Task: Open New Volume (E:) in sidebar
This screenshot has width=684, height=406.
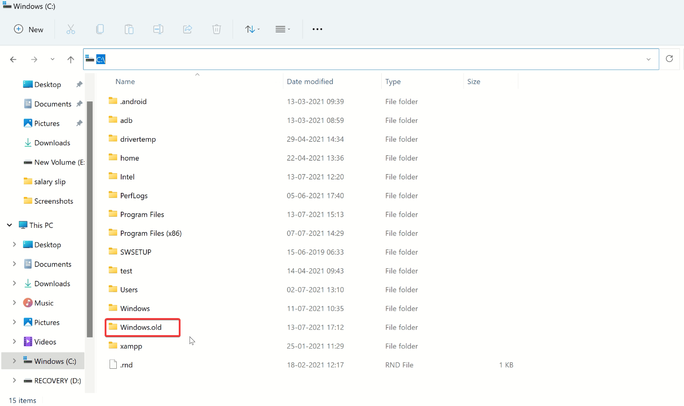Action: pos(59,162)
